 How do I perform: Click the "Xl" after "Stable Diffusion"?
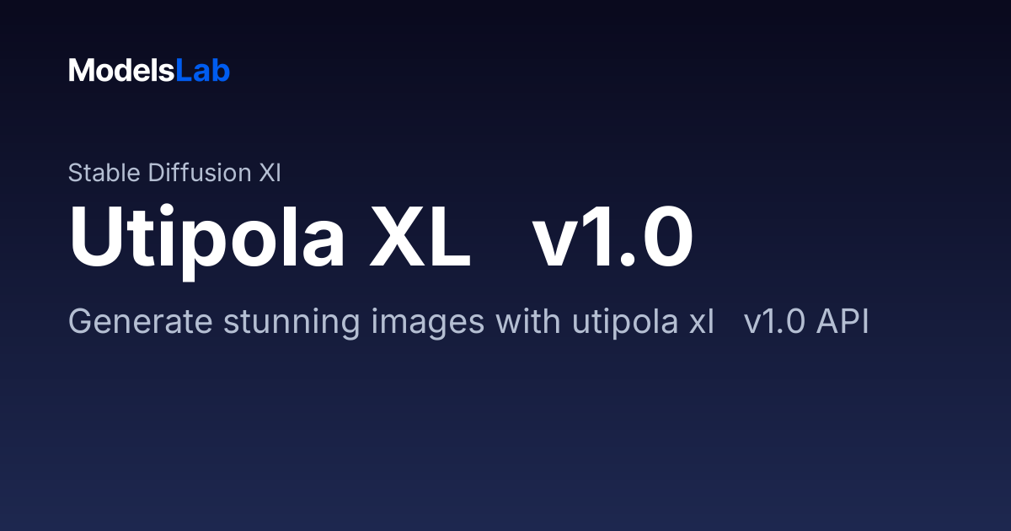[269, 173]
